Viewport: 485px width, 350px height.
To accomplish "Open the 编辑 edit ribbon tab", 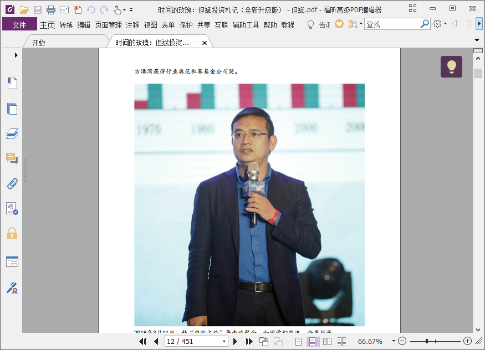I will coord(84,25).
